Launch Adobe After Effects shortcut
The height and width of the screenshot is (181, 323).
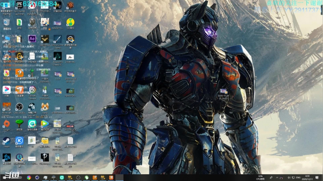click(32, 39)
